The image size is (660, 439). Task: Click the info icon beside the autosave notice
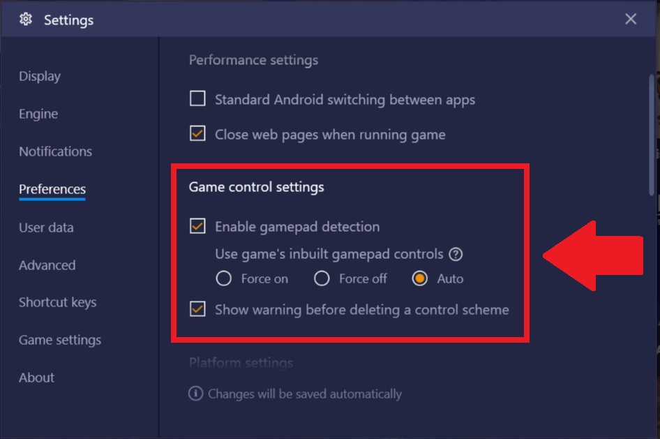(x=196, y=394)
